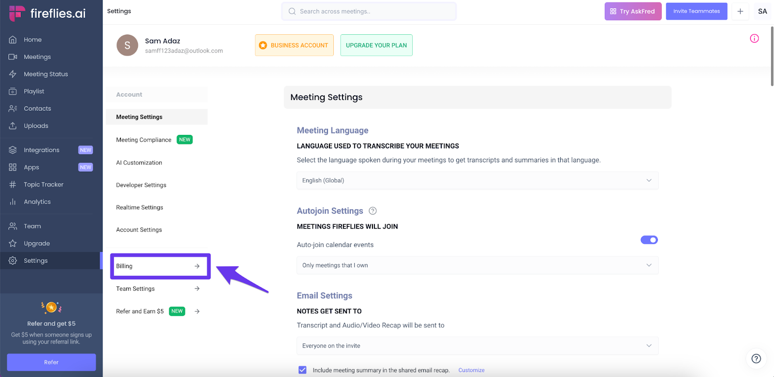774x377 pixels.
Task: Click the Autojoin Settings help icon
Action: 372,211
